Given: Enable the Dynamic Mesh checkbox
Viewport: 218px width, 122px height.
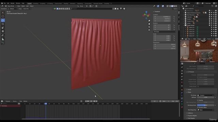Looking at the screenshot, I should click(x=198, y=107).
